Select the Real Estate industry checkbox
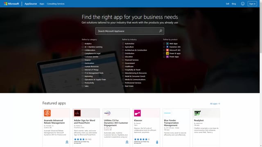Viewport: 262px width, 147px height. click(123, 86)
